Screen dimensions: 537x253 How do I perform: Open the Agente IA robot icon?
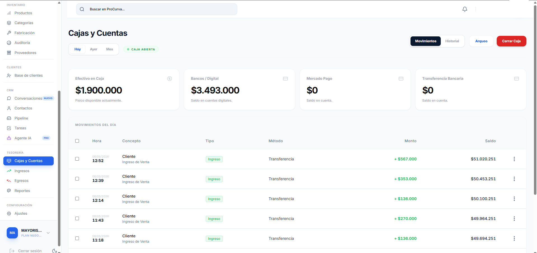[x=9, y=138]
